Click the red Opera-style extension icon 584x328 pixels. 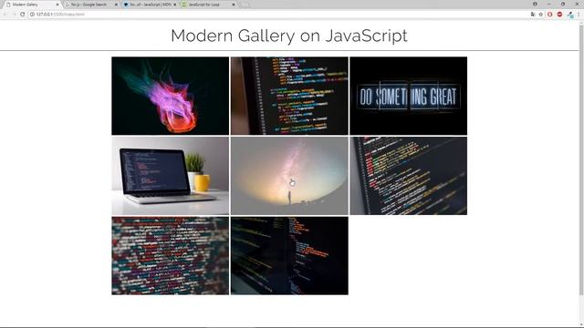(550, 15)
